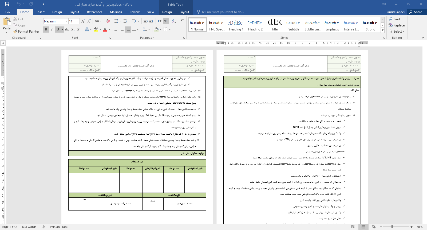
Task: Open the File menu
Action: click(x=8, y=12)
